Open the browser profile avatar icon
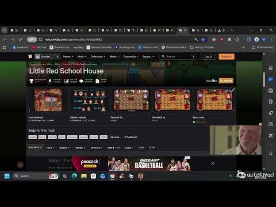Image resolution: width=276 pixels, height=207 pixels. 256,40
